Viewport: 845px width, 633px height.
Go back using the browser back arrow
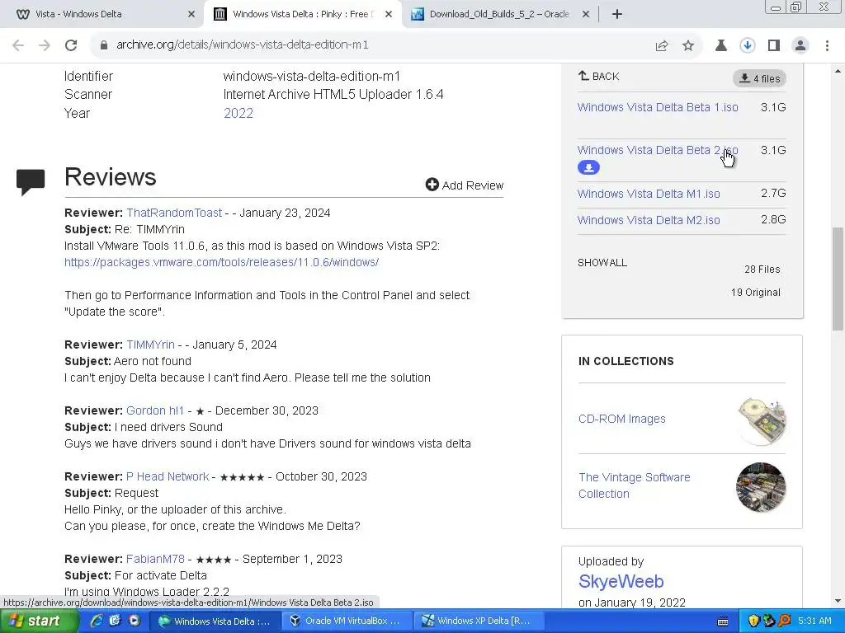[18, 45]
